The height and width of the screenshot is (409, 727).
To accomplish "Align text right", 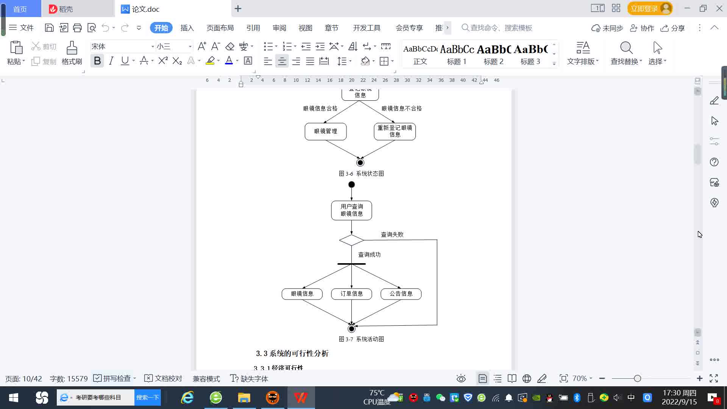I will tap(296, 61).
